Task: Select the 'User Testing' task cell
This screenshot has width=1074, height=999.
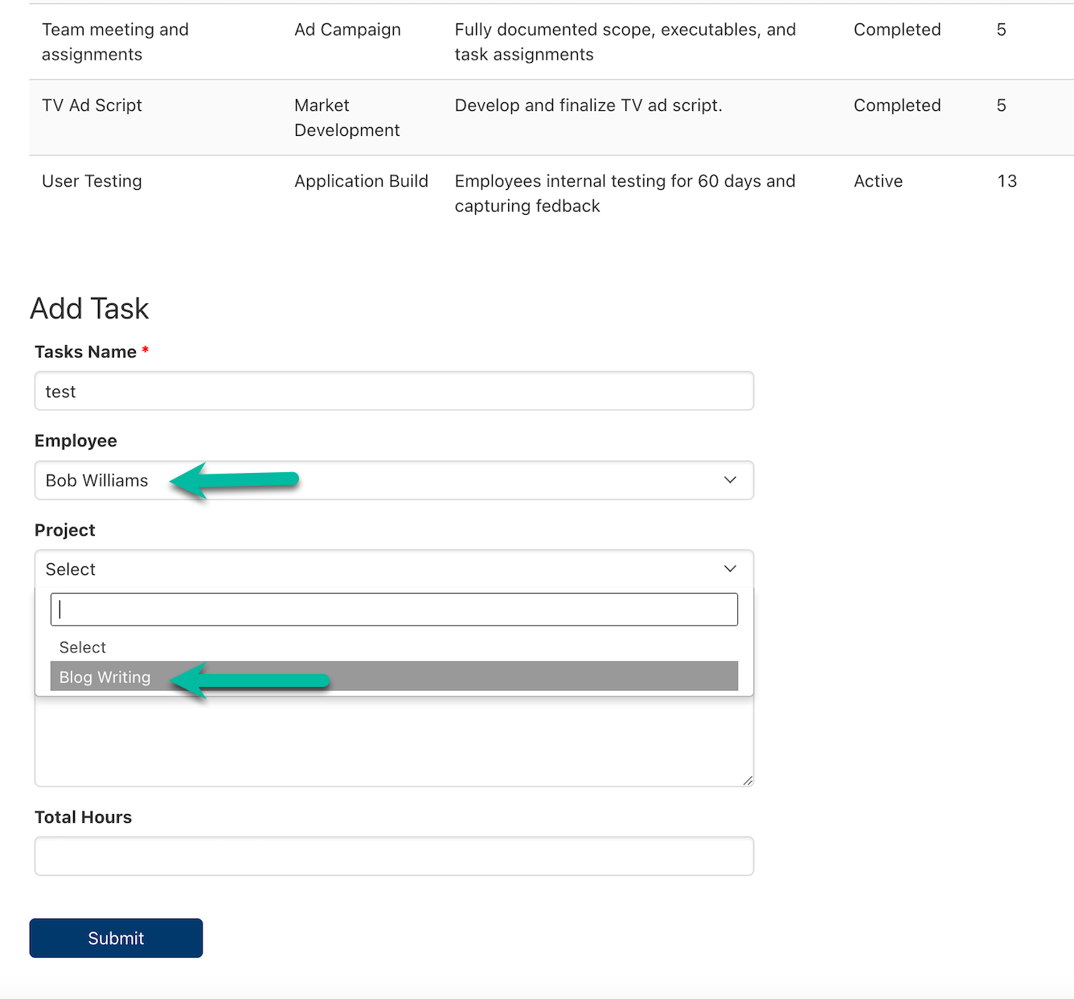Action: [92, 181]
